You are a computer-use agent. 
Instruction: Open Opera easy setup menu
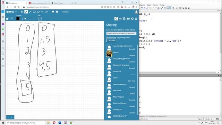click(x=136, y=7)
